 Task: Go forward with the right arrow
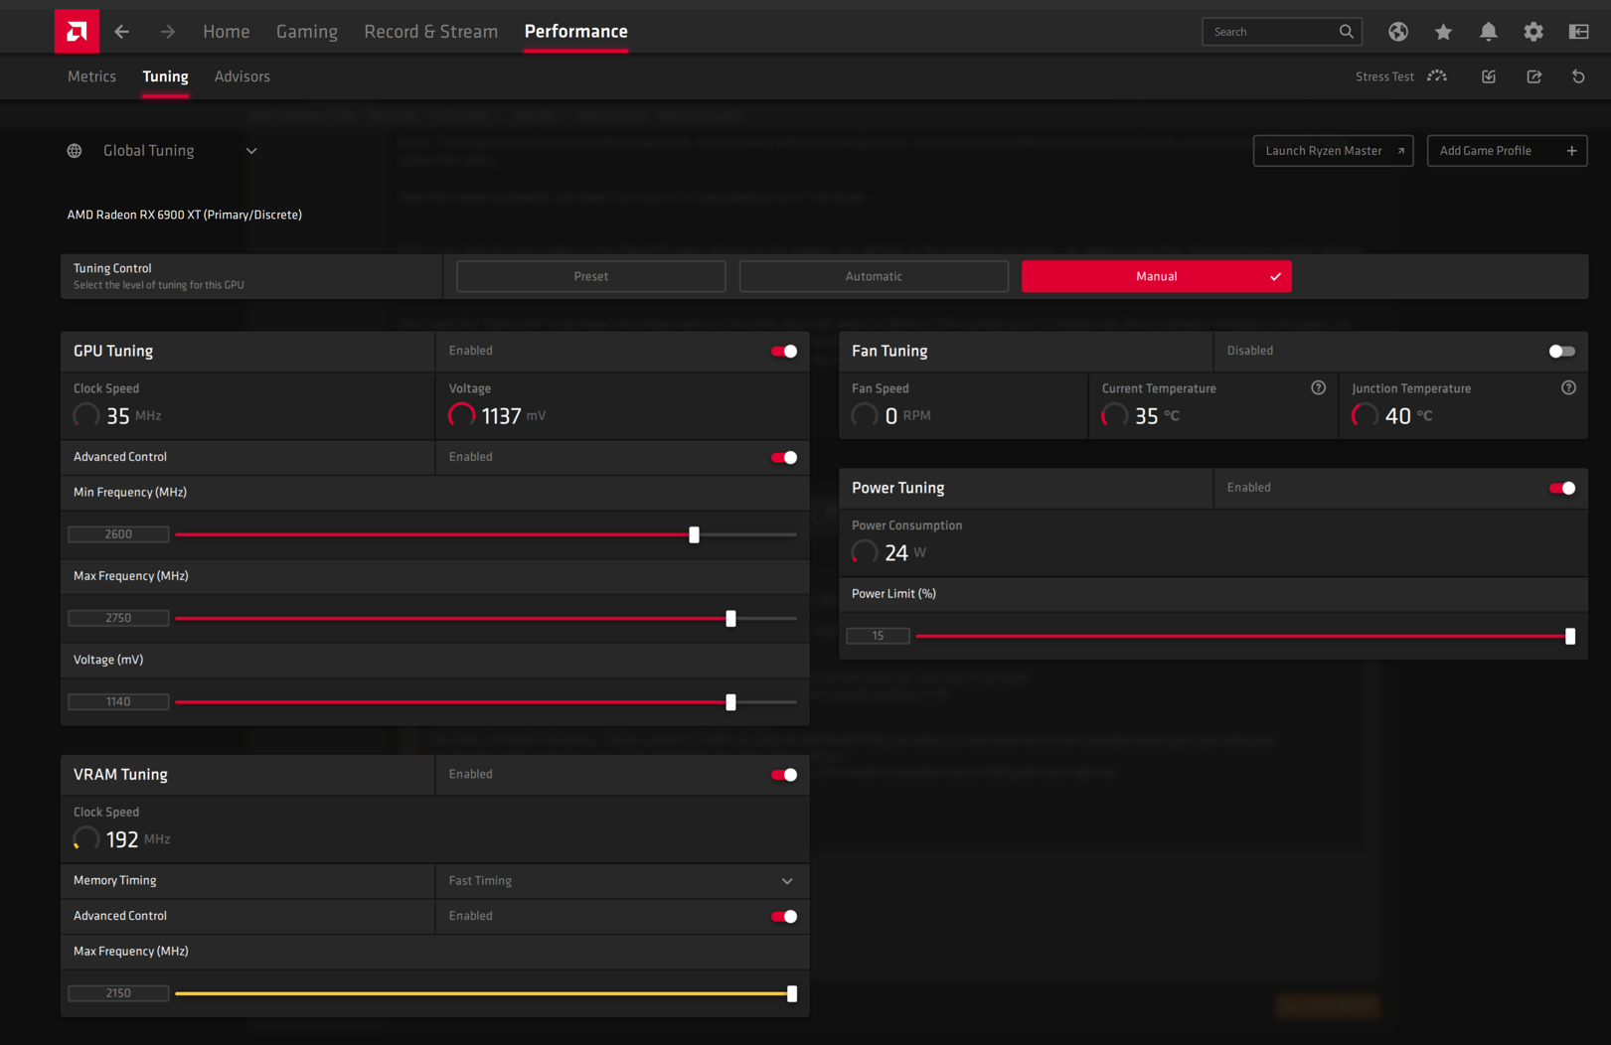[167, 32]
